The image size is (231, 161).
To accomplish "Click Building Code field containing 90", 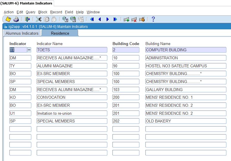I will [126, 66].
